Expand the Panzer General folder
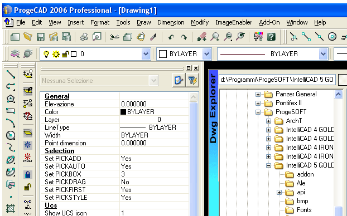 click(258, 94)
